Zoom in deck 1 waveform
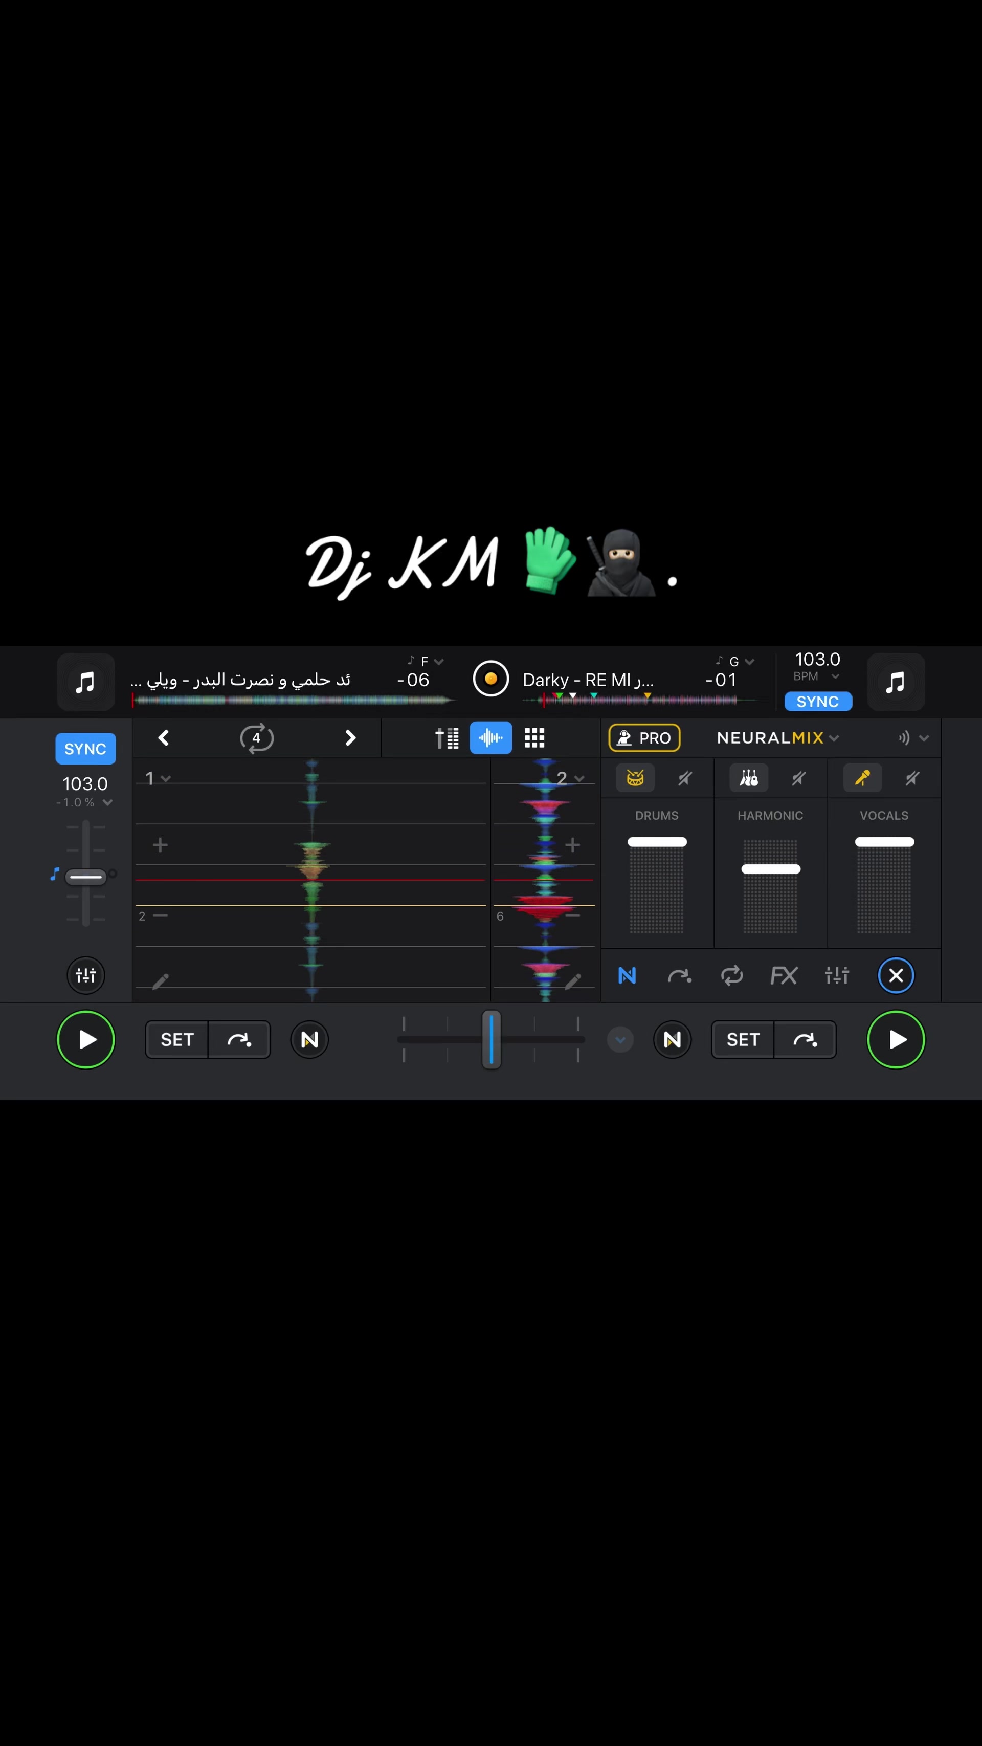982x1746 pixels. point(160,844)
